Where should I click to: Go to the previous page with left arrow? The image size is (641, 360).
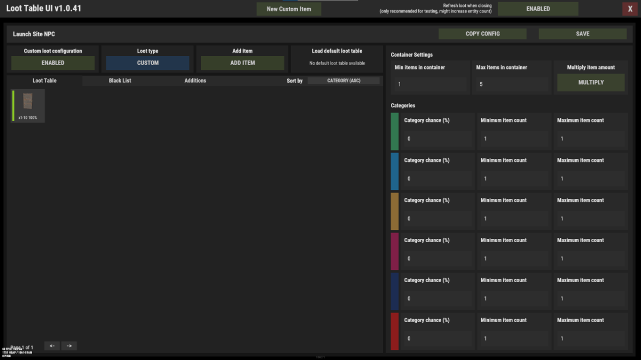click(52, 346)
